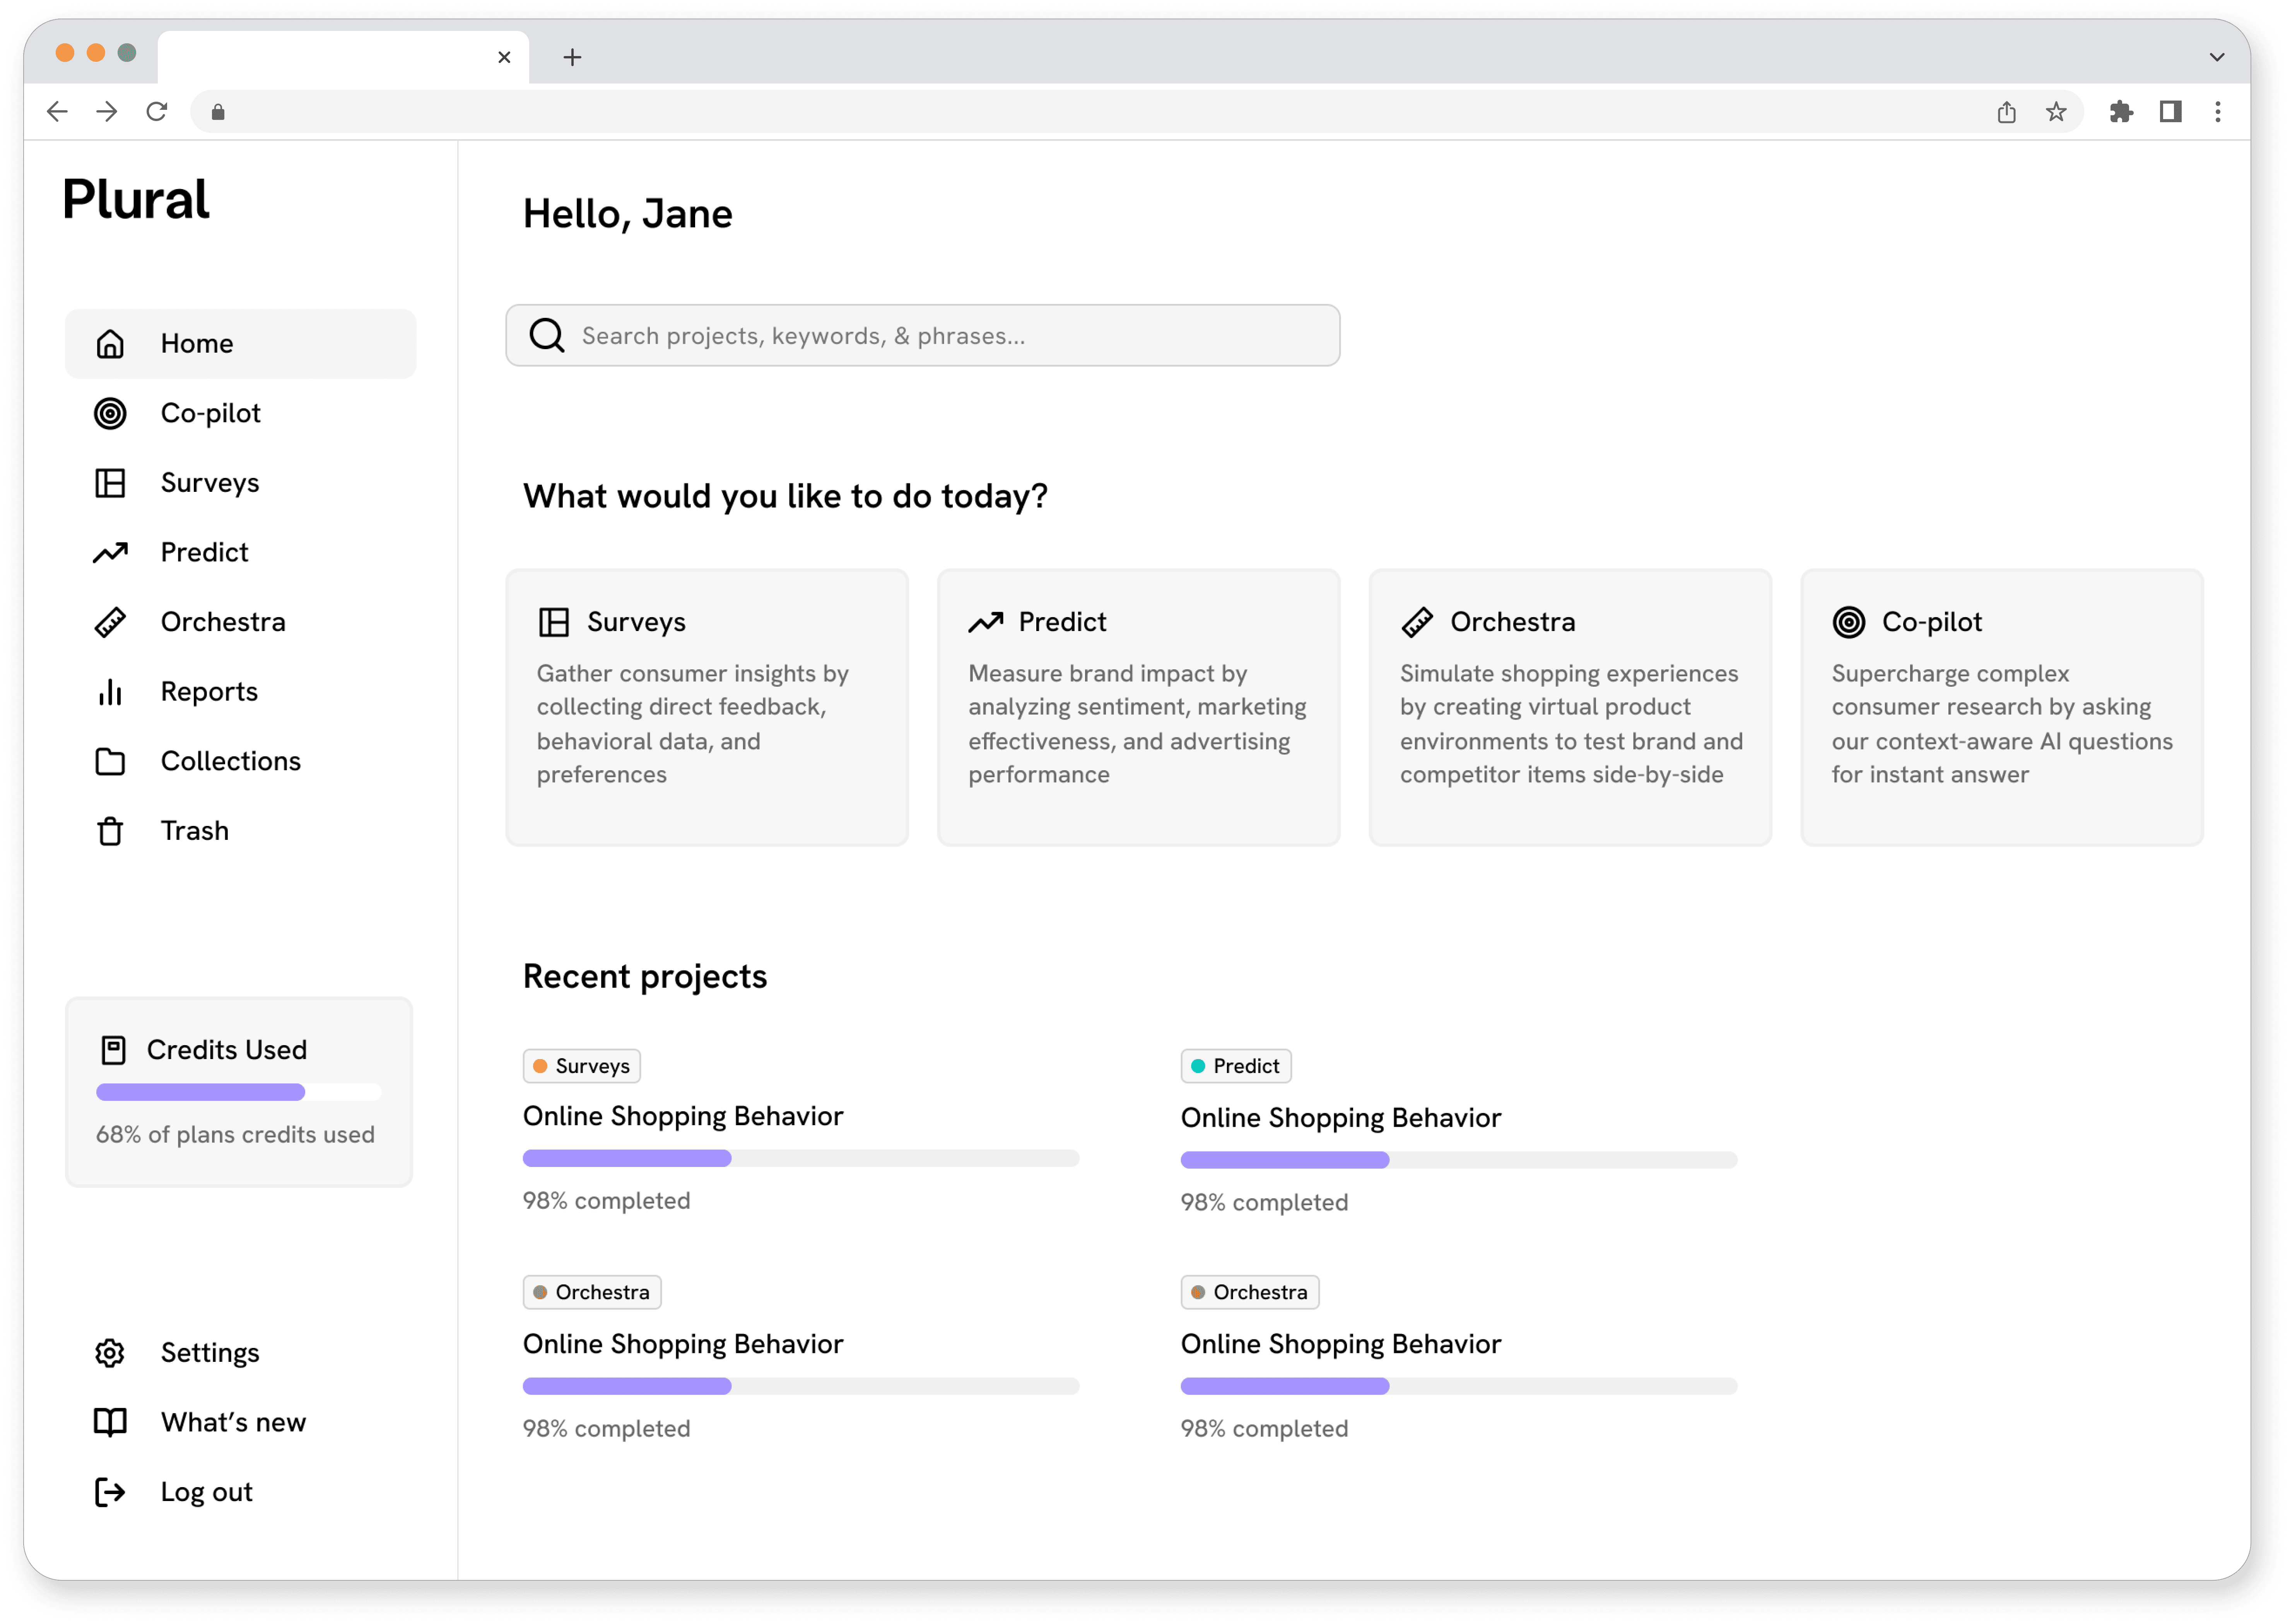Click the '68% of plans credits used' text
The image size is (2290, 1624).
pos(235,1135)
